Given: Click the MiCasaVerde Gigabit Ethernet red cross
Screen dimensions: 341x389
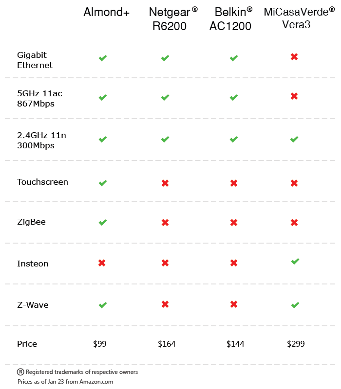Looking at the screenshot, I should 294,57.
